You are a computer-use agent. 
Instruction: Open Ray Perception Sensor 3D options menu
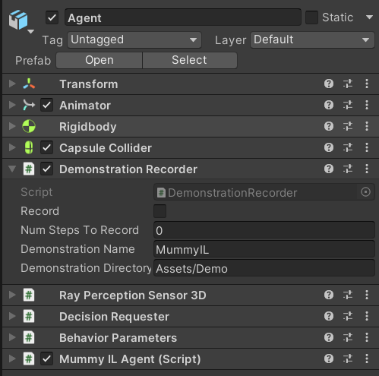367,295
